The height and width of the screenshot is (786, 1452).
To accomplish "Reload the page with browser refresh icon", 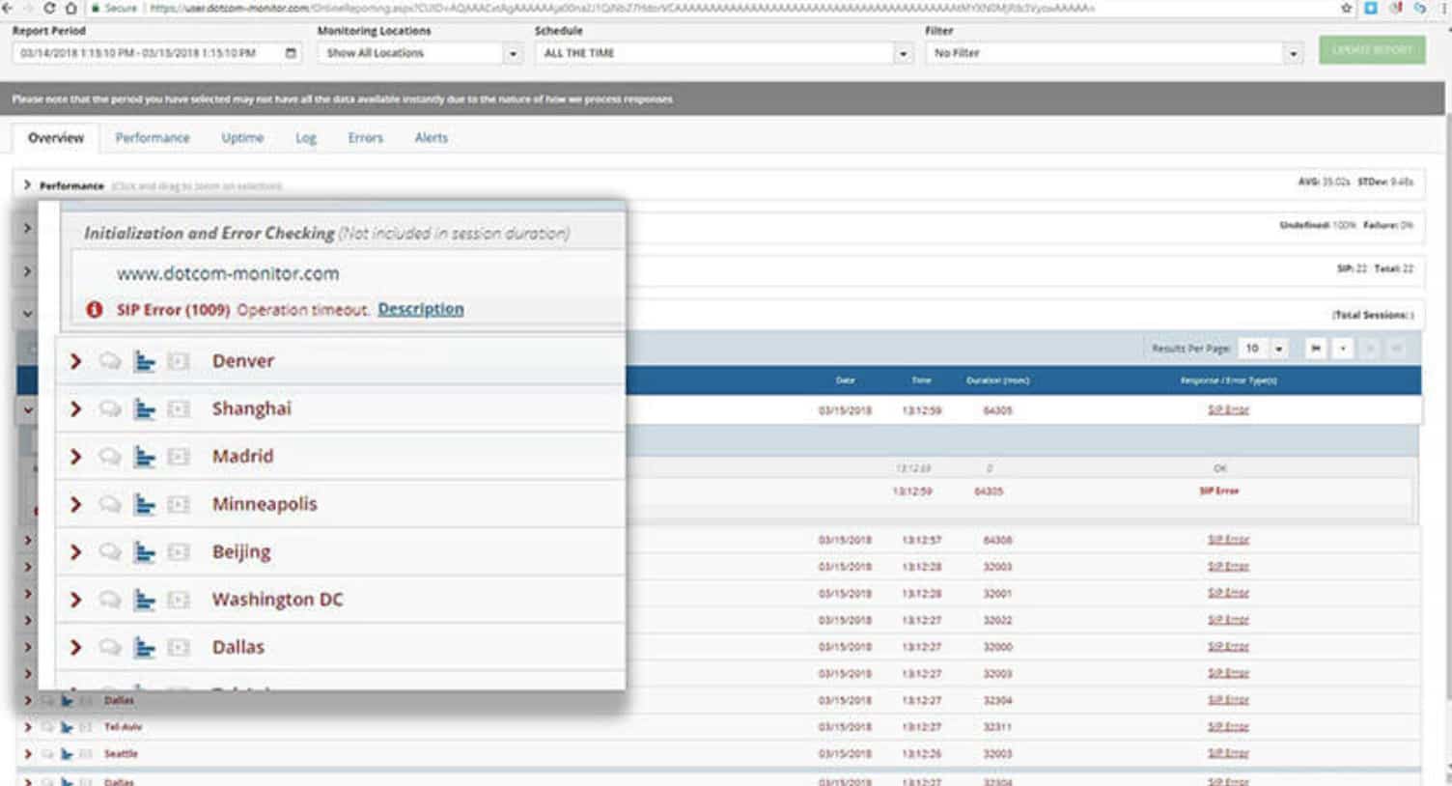I will pos(49,8).
